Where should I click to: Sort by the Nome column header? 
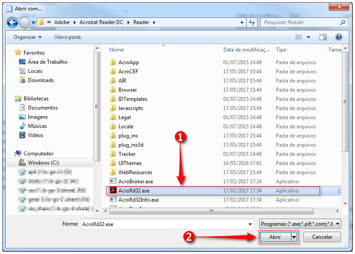117,50
